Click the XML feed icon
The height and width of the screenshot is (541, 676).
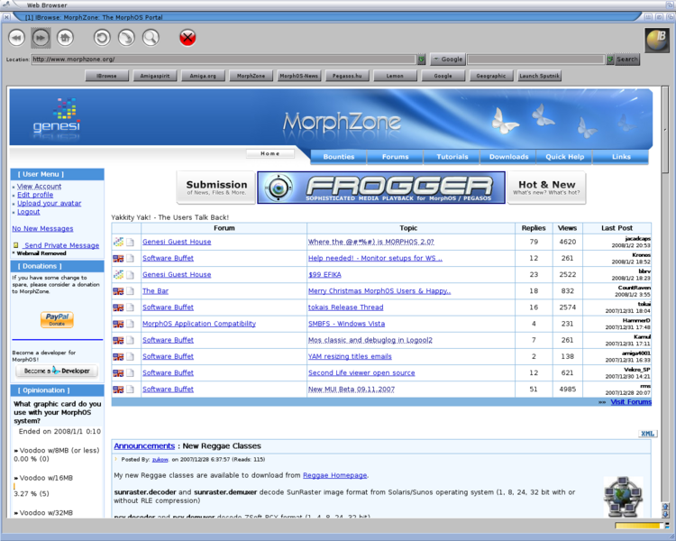(647, 434)
